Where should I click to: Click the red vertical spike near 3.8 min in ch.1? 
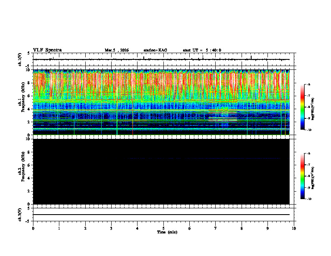pyautogui.click(x=132, y=118)
